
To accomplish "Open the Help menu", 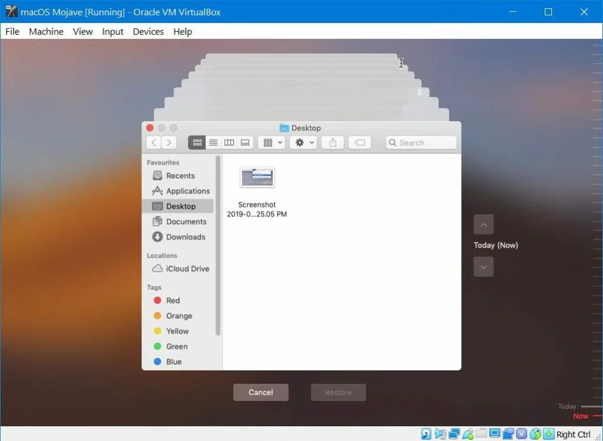I will tap(183, 32).
